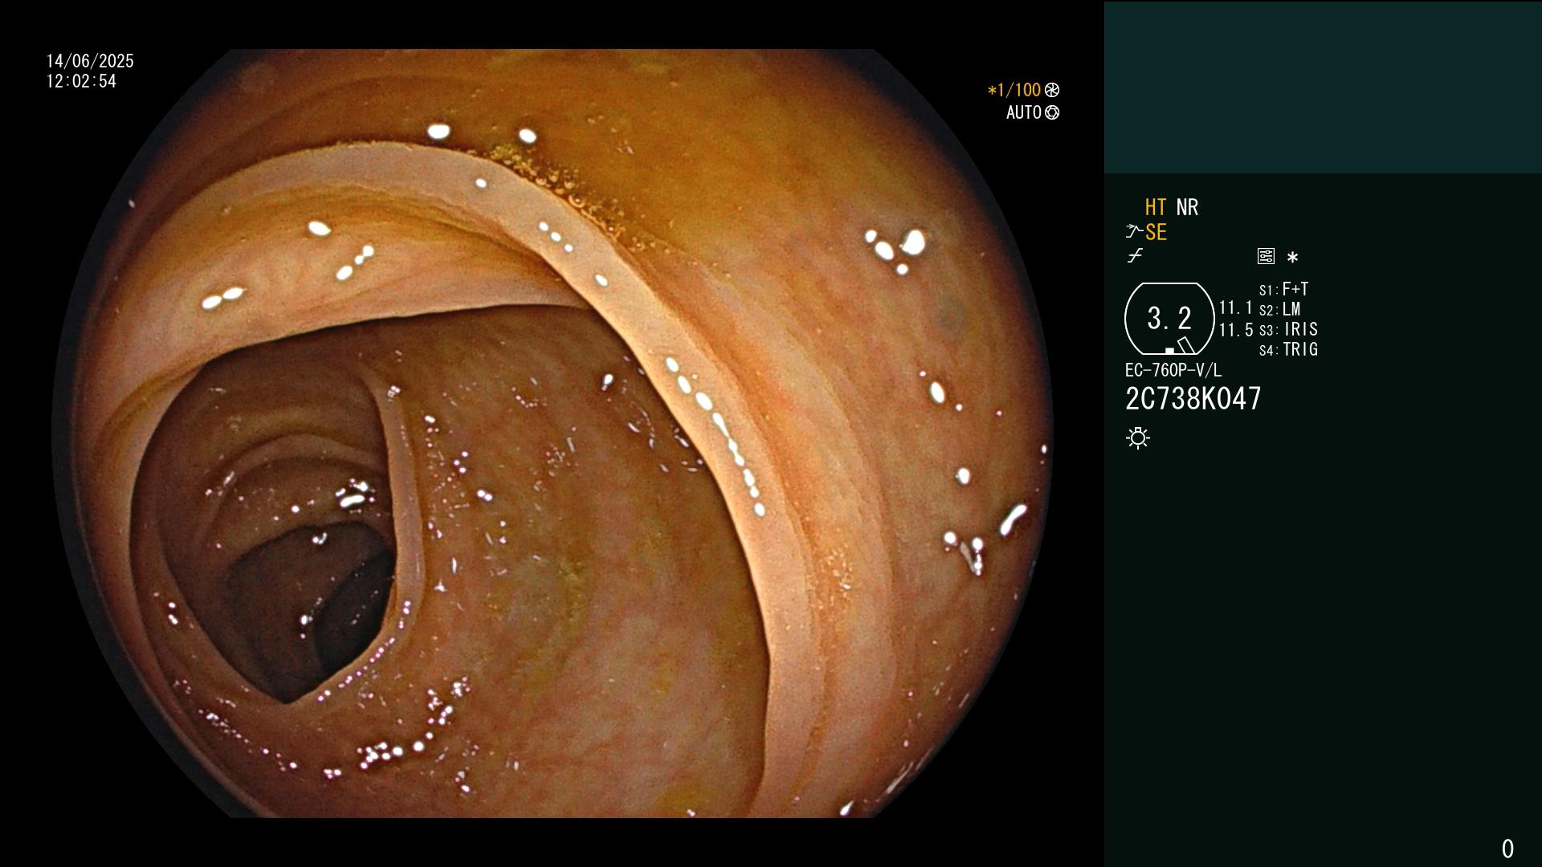
Task: Click the 11.1 diameter value
Action: coord(1236,307)
